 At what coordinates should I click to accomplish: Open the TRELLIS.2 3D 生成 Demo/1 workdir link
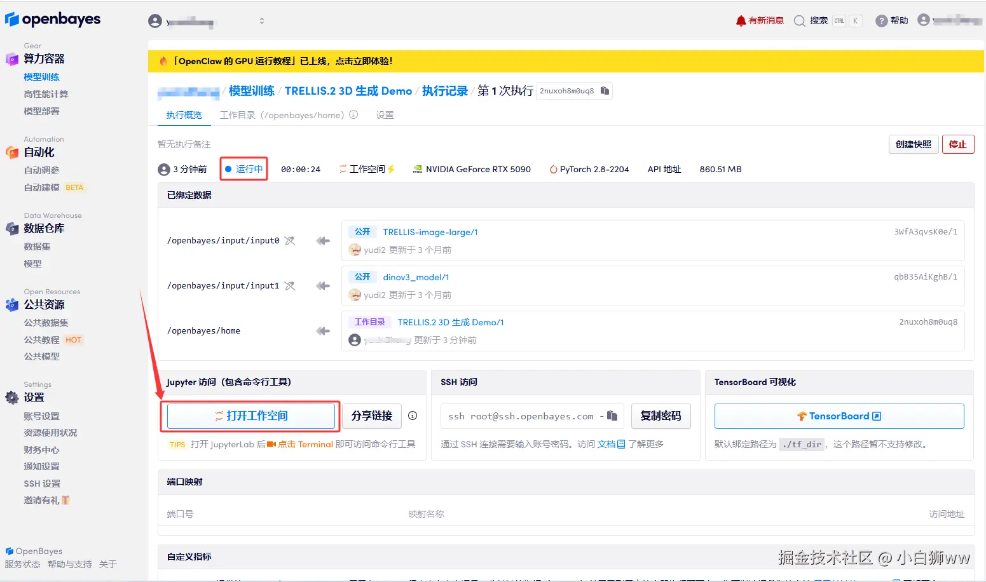451,322
